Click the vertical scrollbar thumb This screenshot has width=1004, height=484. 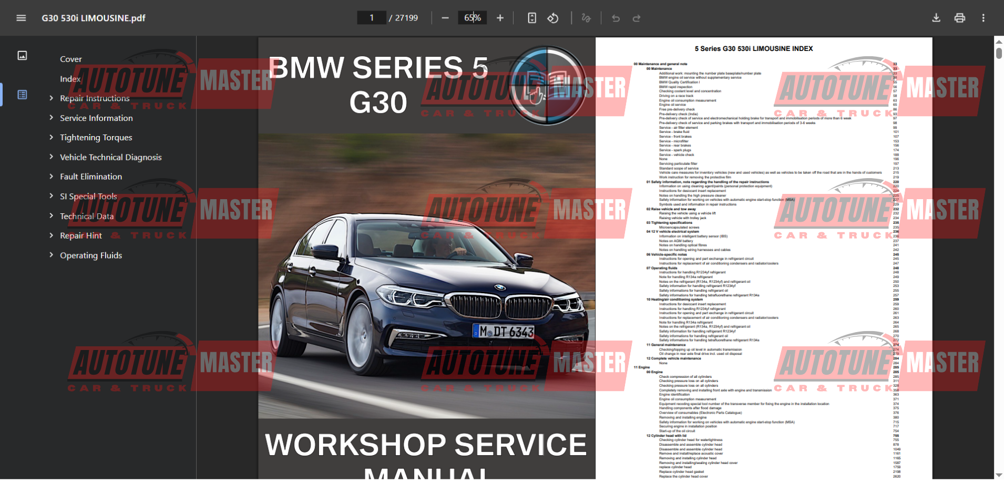coord(999,53)
